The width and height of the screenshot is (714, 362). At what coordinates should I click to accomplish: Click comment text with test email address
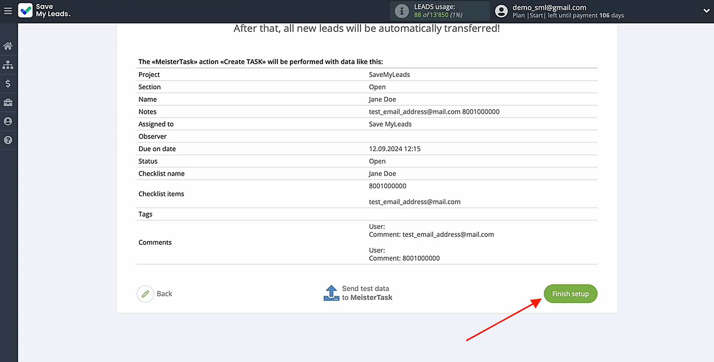pyautogui.click(x=431, y=235)
